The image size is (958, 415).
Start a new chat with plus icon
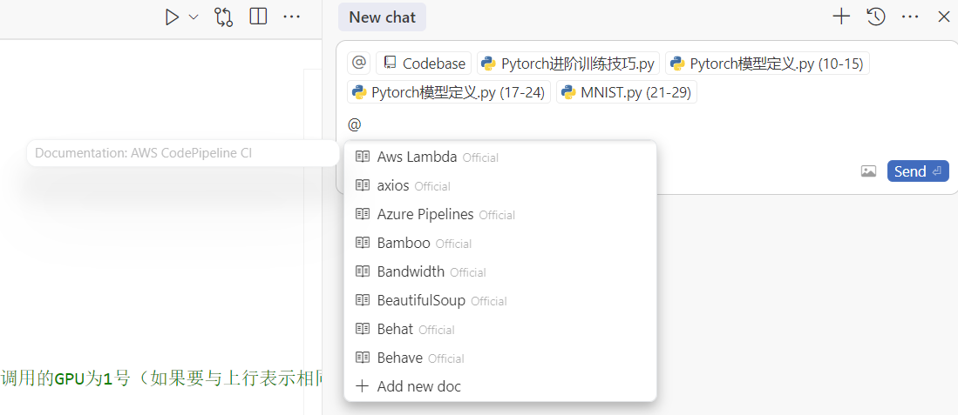click(x=841, y=17)
